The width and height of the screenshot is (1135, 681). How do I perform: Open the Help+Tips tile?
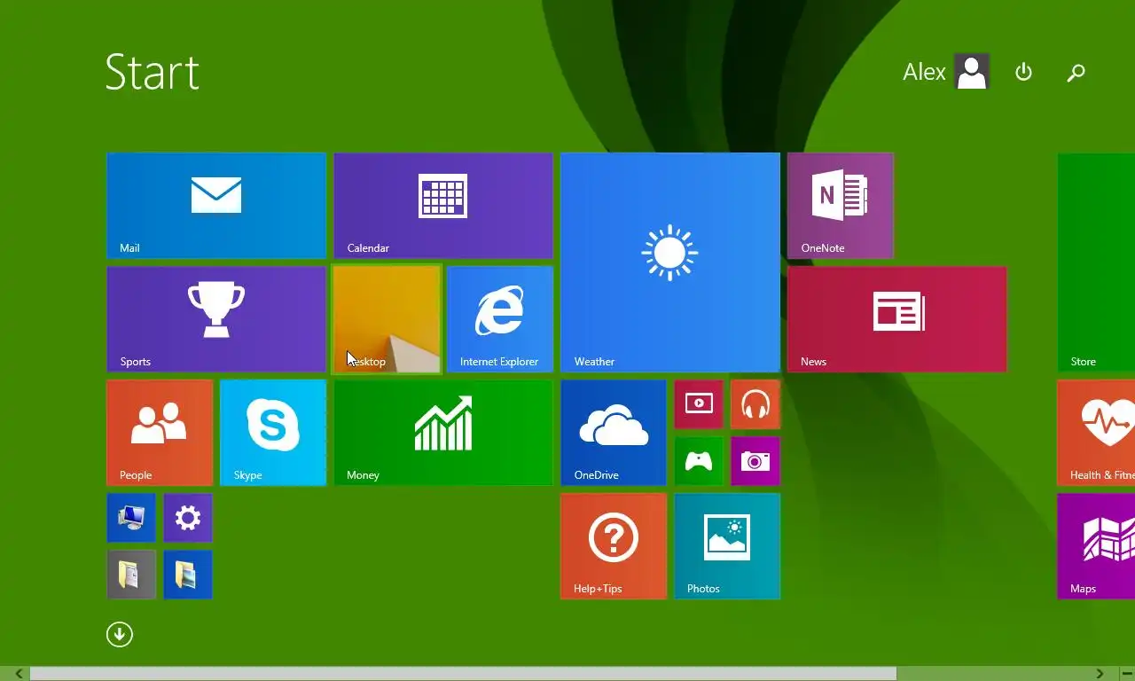pos(614,546)
